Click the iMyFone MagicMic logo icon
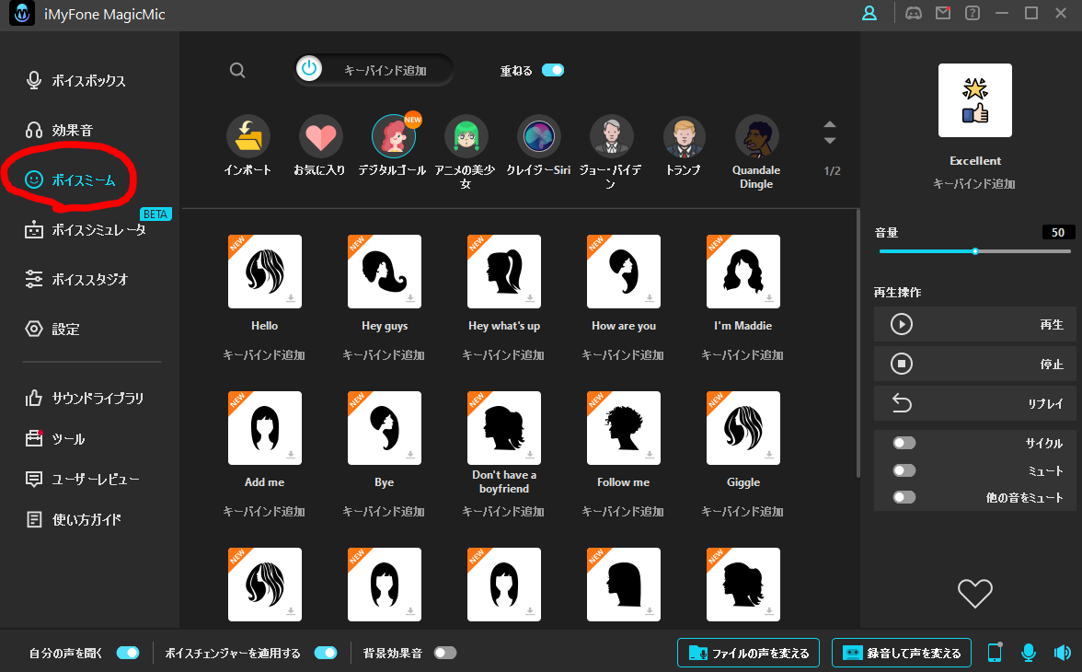This screenshot has height=672, width=1082. [x=21, y=14]
